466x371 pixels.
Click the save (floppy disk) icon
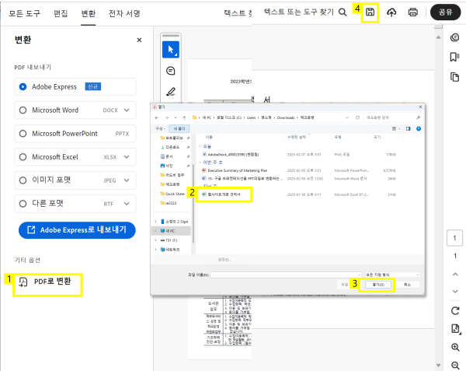pos(370,12)
